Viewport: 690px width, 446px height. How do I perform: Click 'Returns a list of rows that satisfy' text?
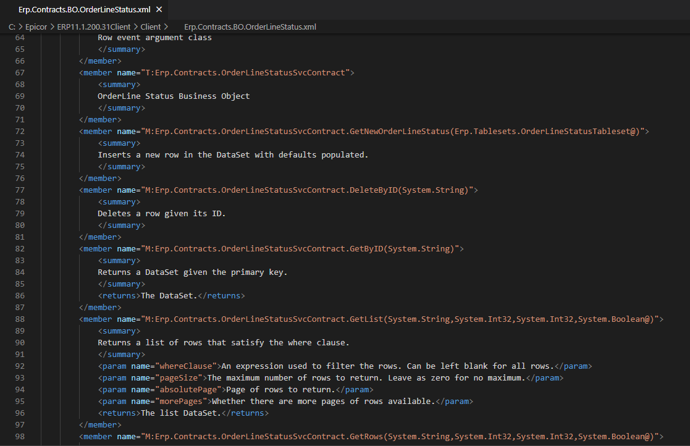click(180, 342)
